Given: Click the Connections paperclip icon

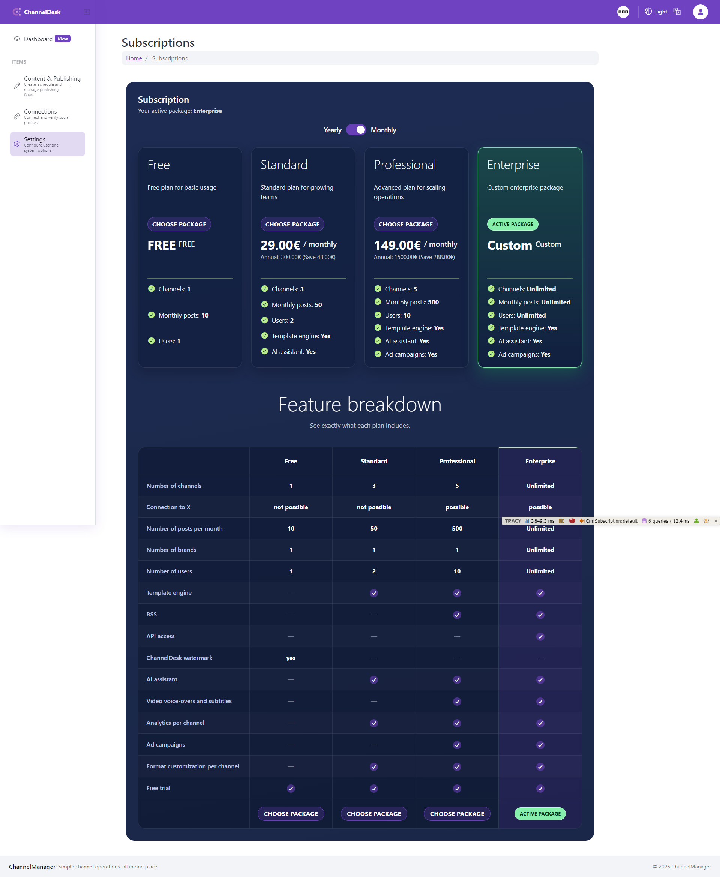Looking at the screenshot, I should click(x=17, y=117).
